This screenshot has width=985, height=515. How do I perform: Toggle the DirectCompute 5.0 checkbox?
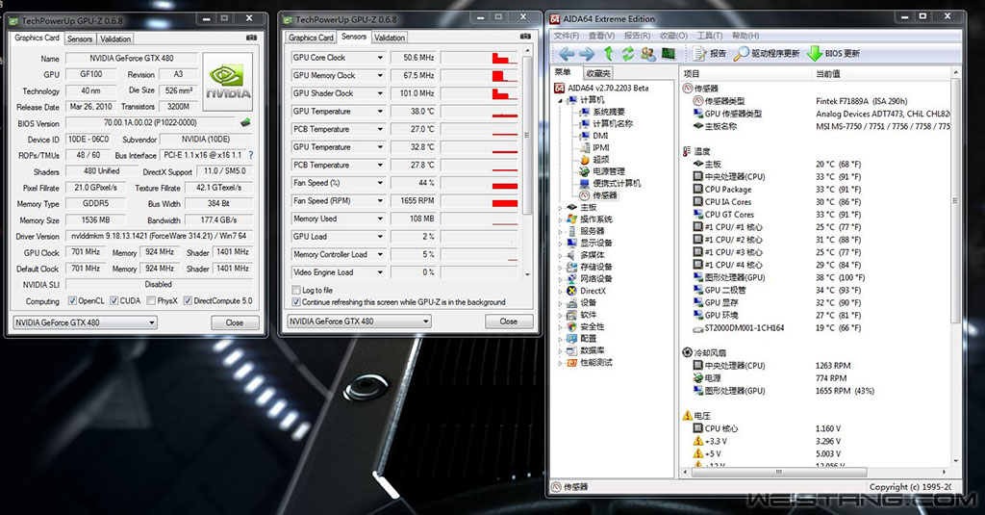188,301
